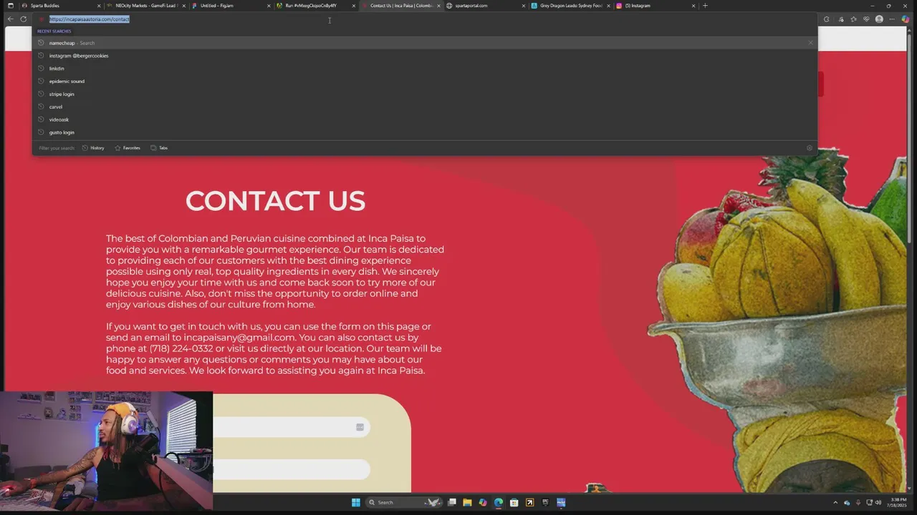Pick the carvel recent search

coord(424,107)
